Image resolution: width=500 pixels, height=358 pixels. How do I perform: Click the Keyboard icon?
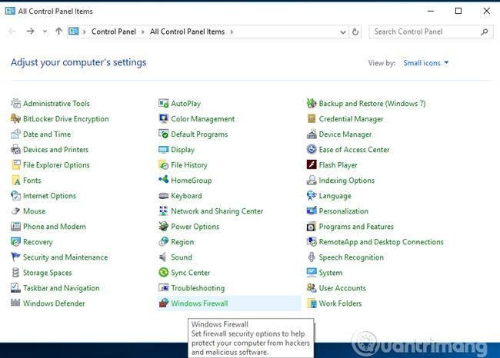[x=164, y=196]
